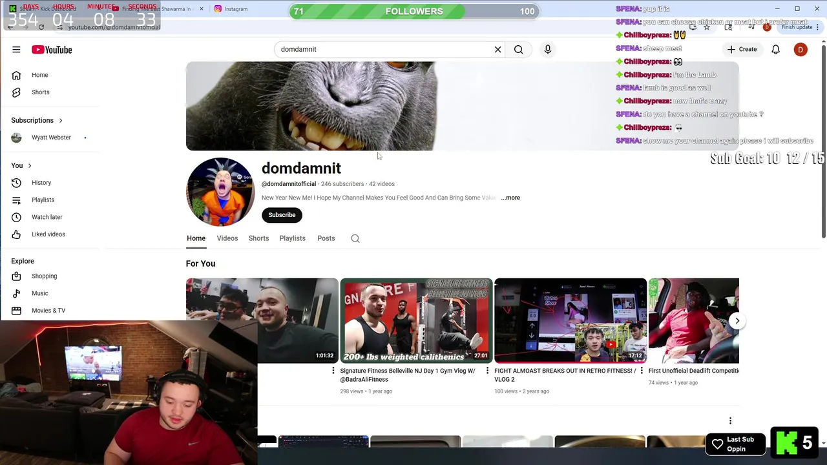Viewport: 827px width, 465px height.
Task: Open the YouTube hamburger guide menu
Action: [16, 50]
